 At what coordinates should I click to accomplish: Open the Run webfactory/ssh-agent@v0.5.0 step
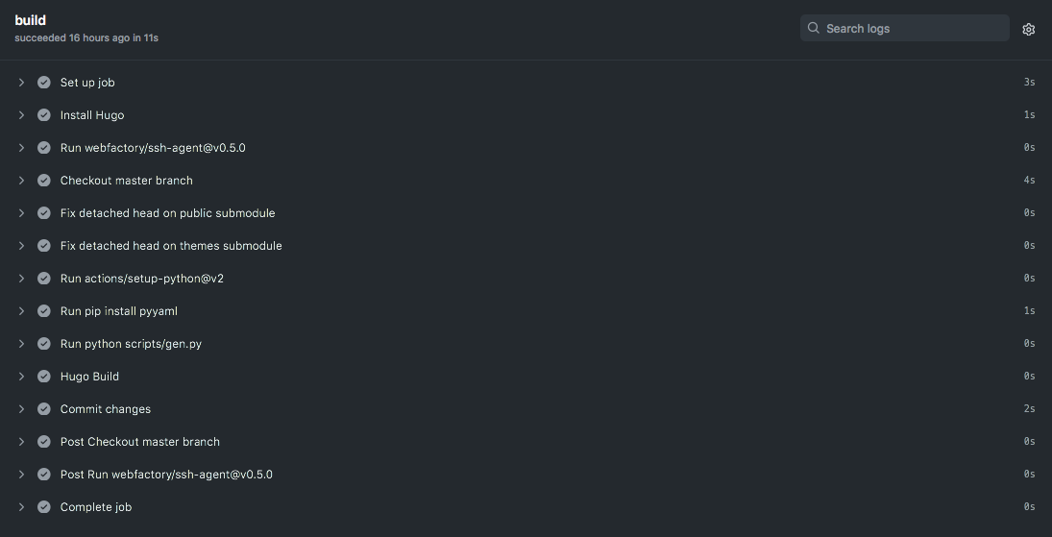click(153, 148)
